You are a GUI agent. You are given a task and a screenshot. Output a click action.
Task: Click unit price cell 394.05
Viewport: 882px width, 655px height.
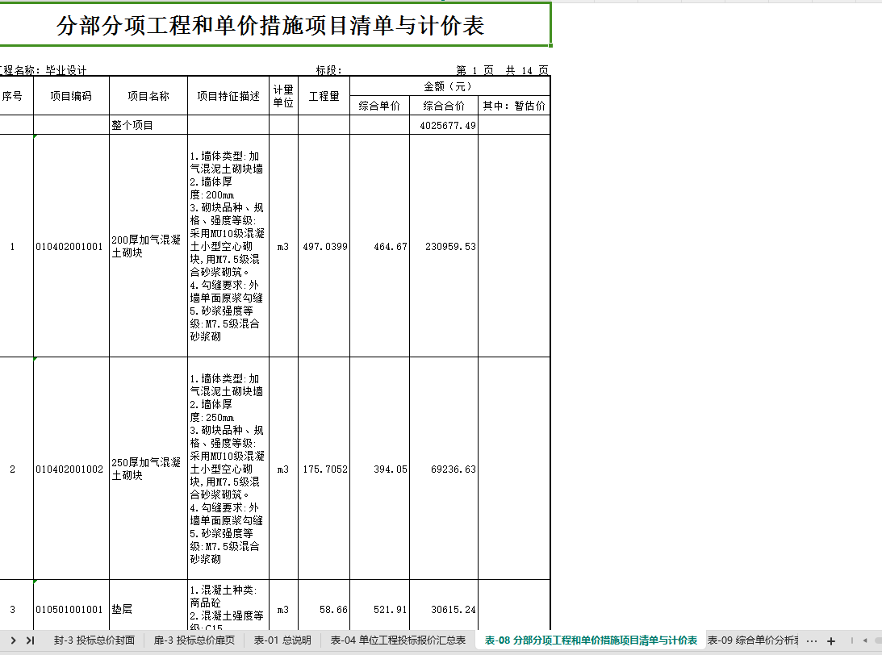tap(380, 469)
